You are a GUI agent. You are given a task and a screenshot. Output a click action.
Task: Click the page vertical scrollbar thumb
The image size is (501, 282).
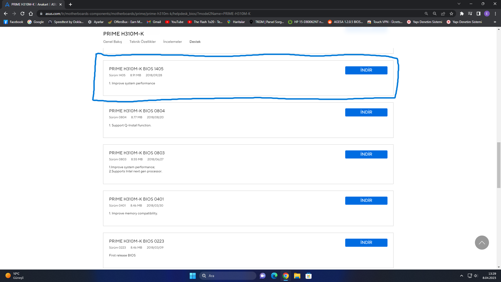(x=499, y=165)
